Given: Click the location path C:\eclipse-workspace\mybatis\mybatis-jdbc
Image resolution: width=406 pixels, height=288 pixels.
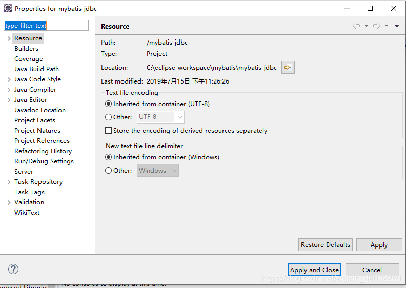Looking at the screenshot, I should click(x=212, y=68).
